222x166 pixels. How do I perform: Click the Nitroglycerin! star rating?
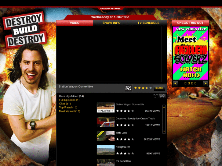[125, 154]
